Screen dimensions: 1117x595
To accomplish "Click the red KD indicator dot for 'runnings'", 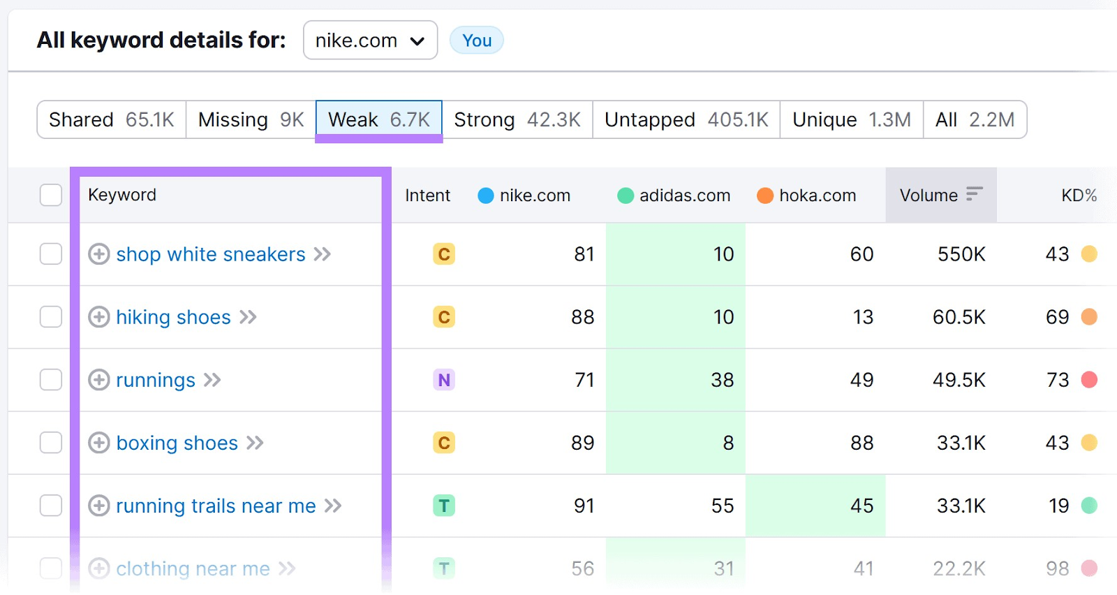I will pos(1088,380).
